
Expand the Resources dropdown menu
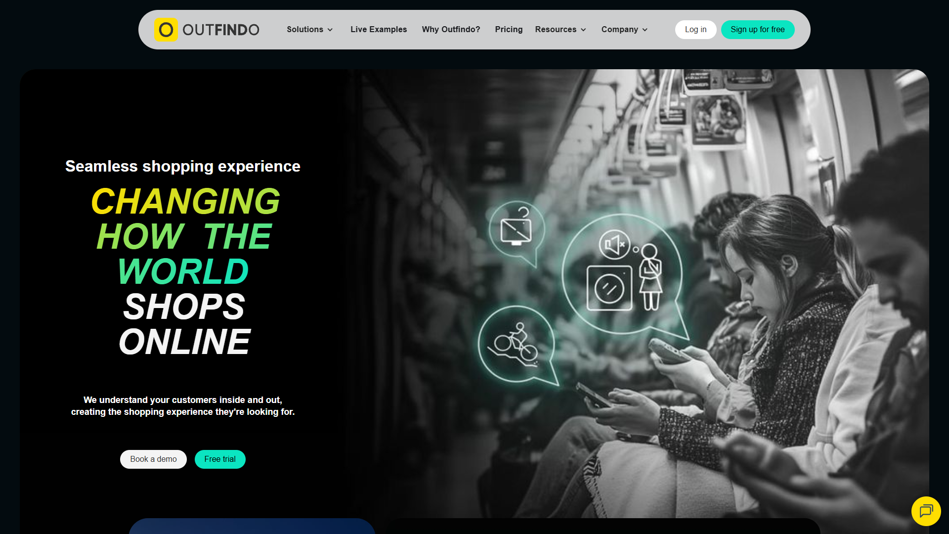[561, 30]
